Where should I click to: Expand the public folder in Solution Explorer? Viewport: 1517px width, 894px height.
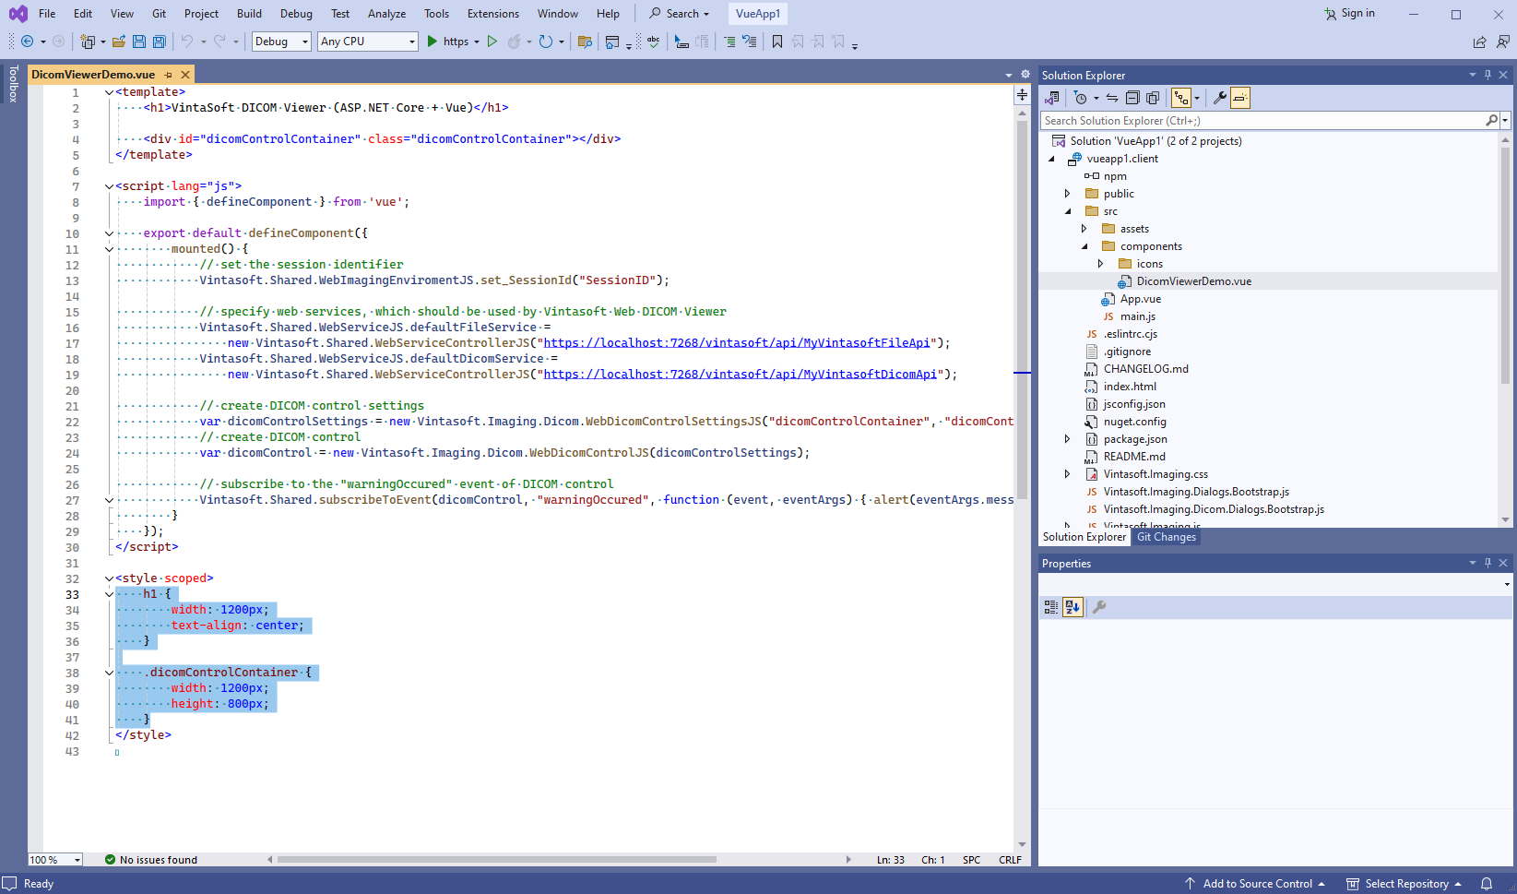[1067, 194]
